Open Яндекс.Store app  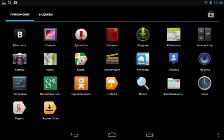[50, 108]
